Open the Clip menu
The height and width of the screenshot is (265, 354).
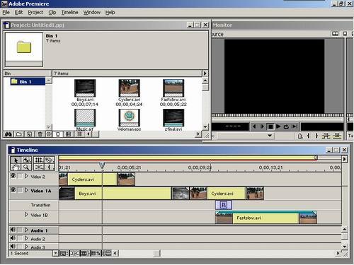[52, 13]
